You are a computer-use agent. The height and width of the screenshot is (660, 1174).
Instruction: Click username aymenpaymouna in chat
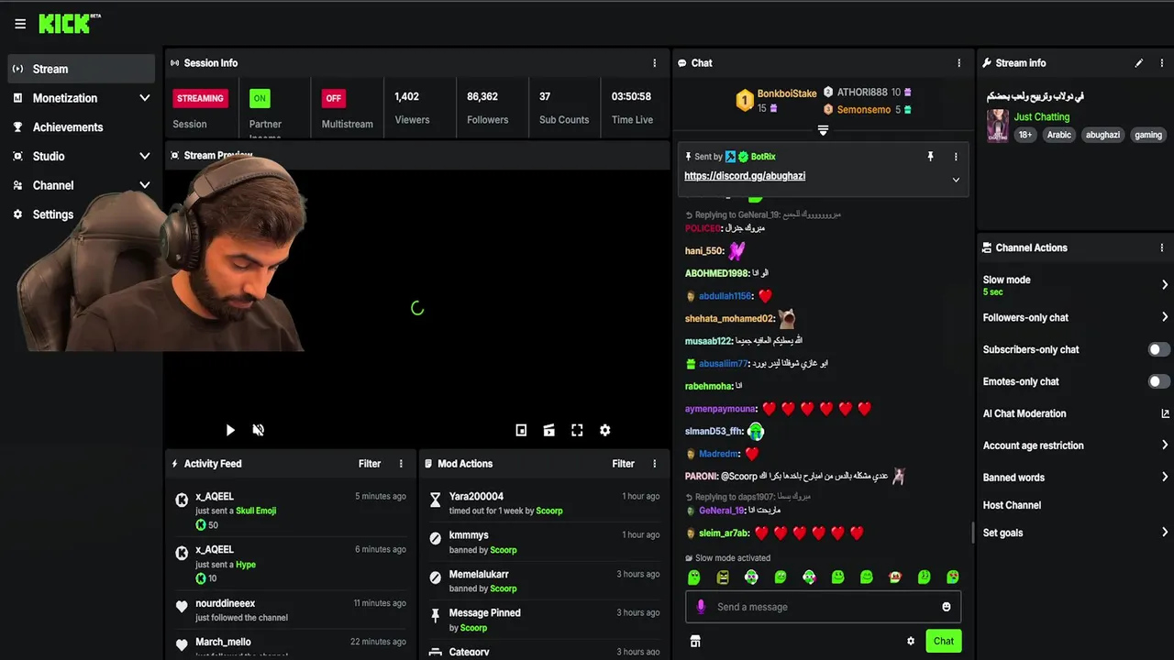click(721, 409)
